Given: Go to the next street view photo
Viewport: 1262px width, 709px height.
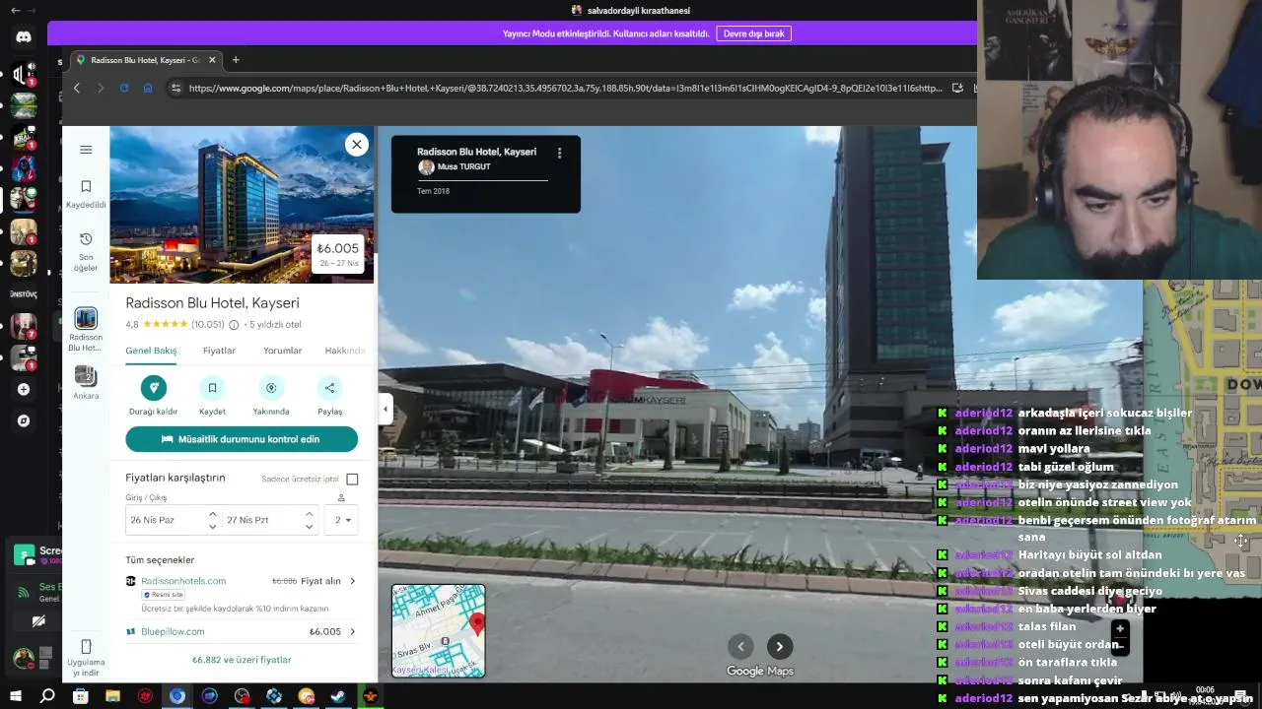Looking at the screenshot, I should 779,646.
